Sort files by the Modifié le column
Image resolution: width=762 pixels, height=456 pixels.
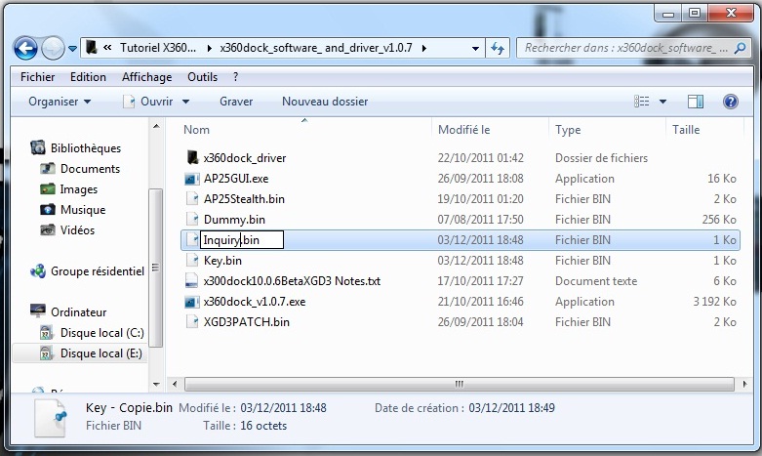[x=464, y=130]
